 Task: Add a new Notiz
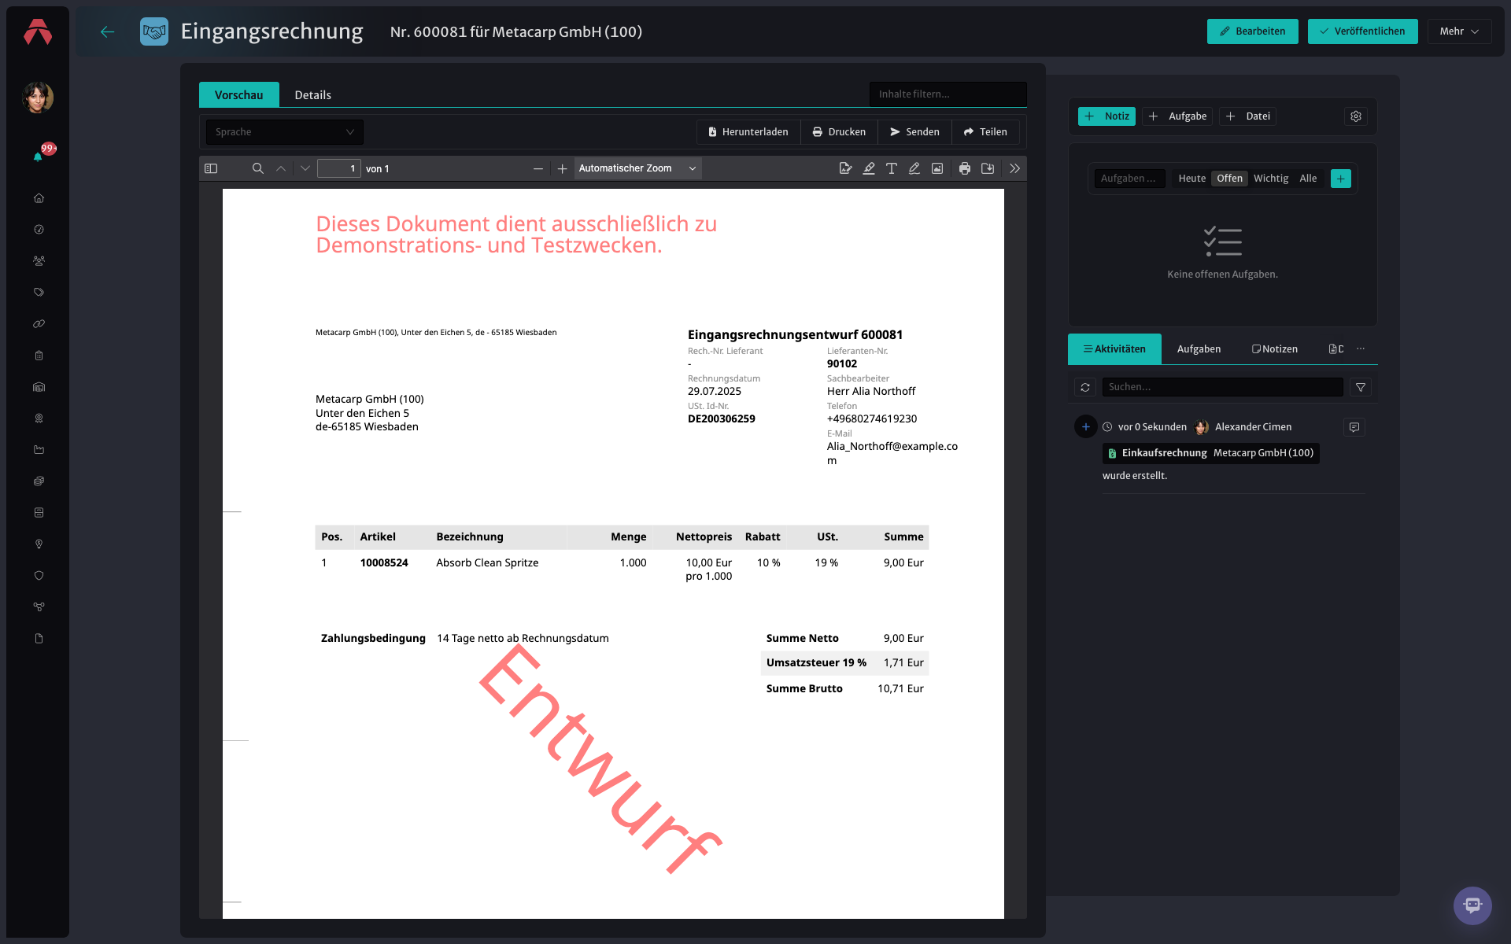(x=1106, y=116)
